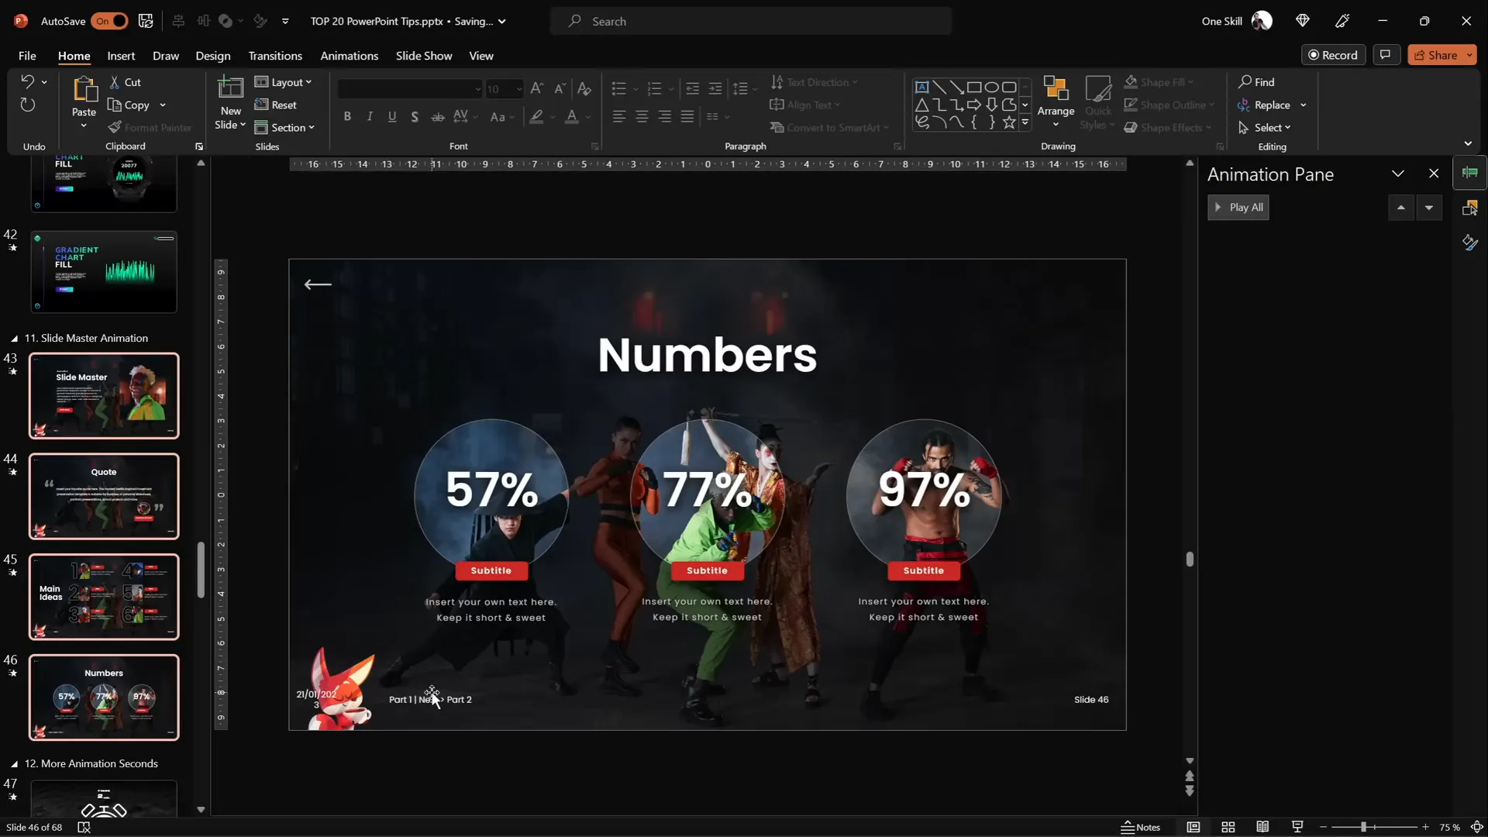Select slide 44 Quote thumbnail
This screenshot has width=1488, height=837.
tap(104, 497)
